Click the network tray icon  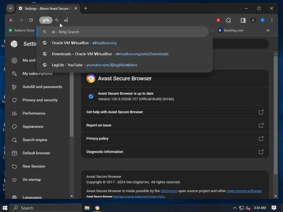point(242,208)
